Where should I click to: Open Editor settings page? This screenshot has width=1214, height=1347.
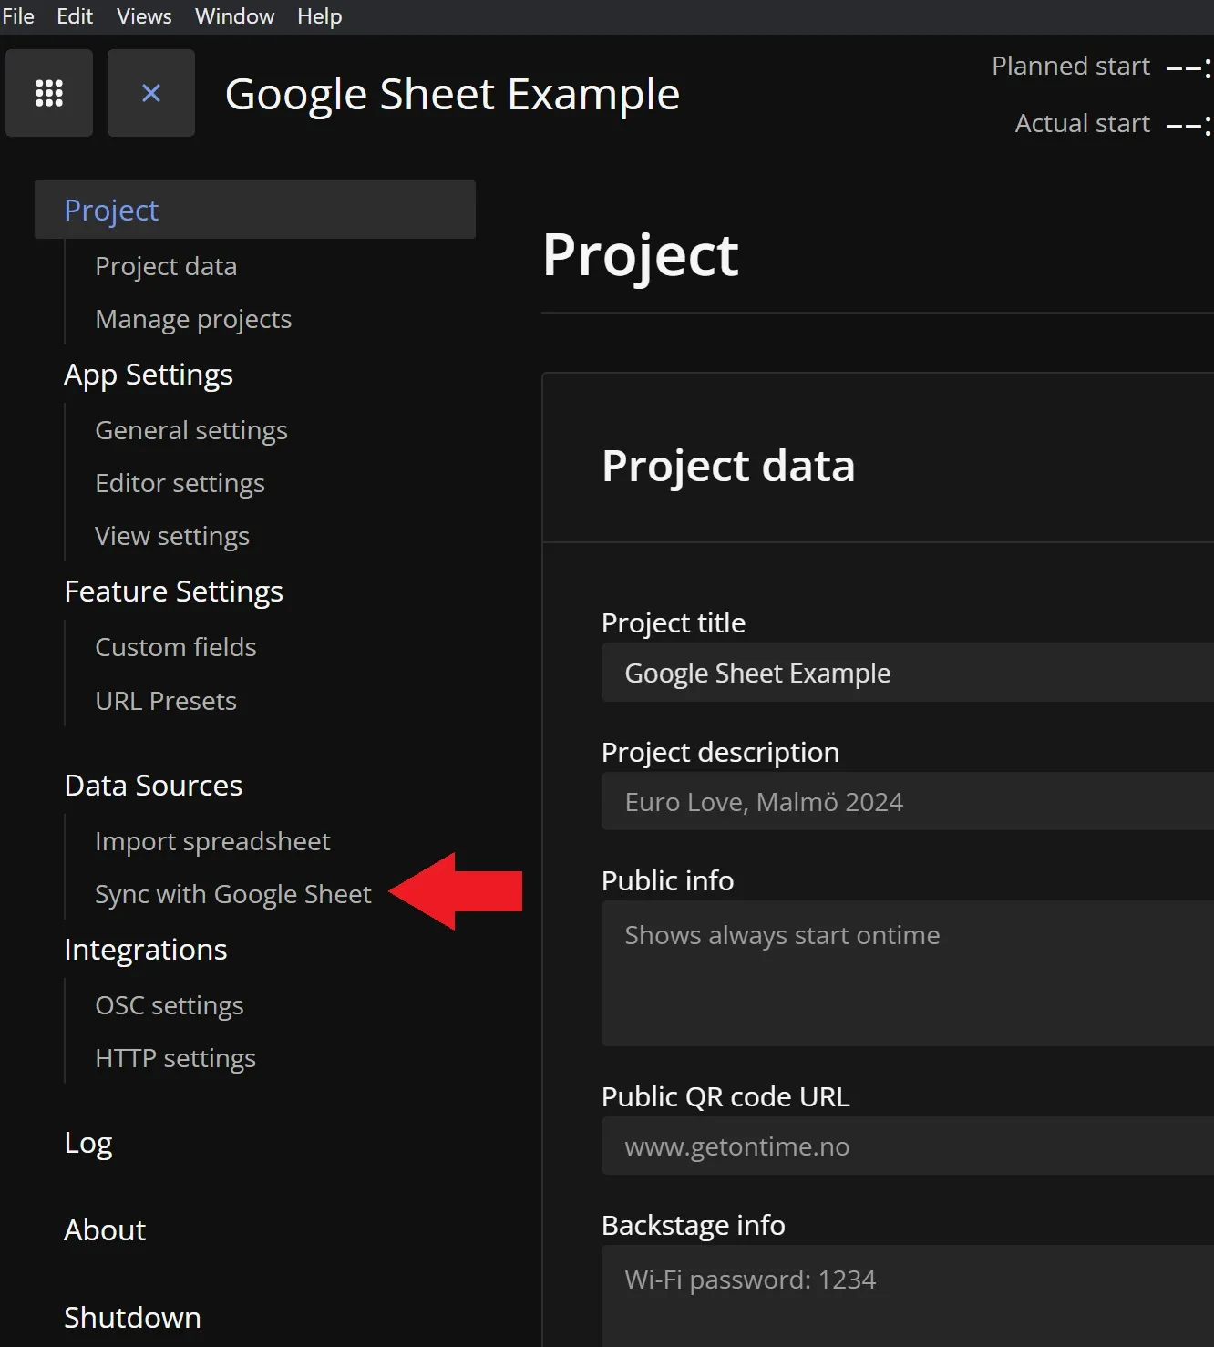coord(180,483)
